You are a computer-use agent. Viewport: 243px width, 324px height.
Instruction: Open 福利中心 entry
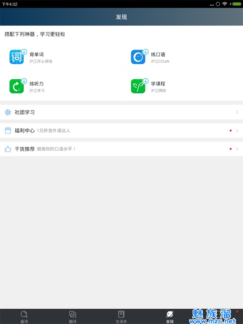coord(121,130)
